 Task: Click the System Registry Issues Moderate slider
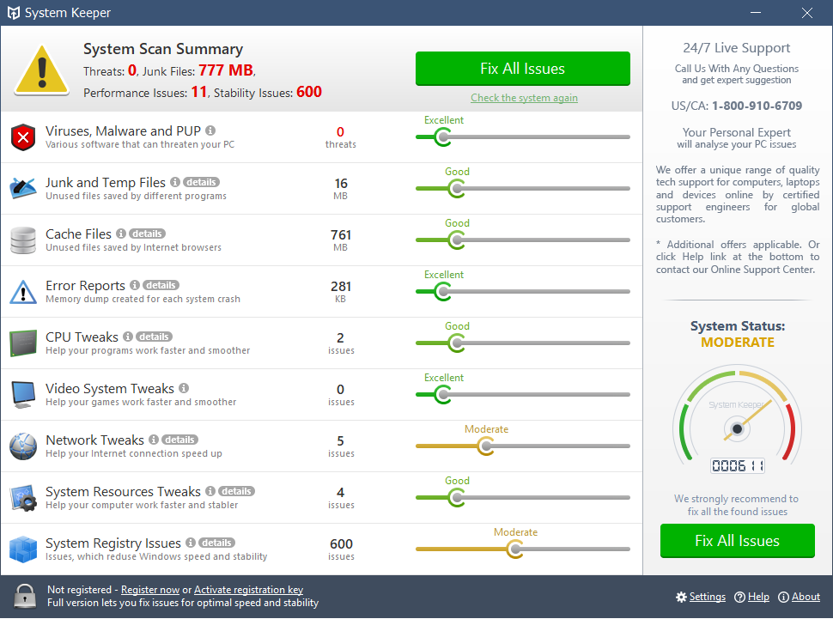point(523,549)
